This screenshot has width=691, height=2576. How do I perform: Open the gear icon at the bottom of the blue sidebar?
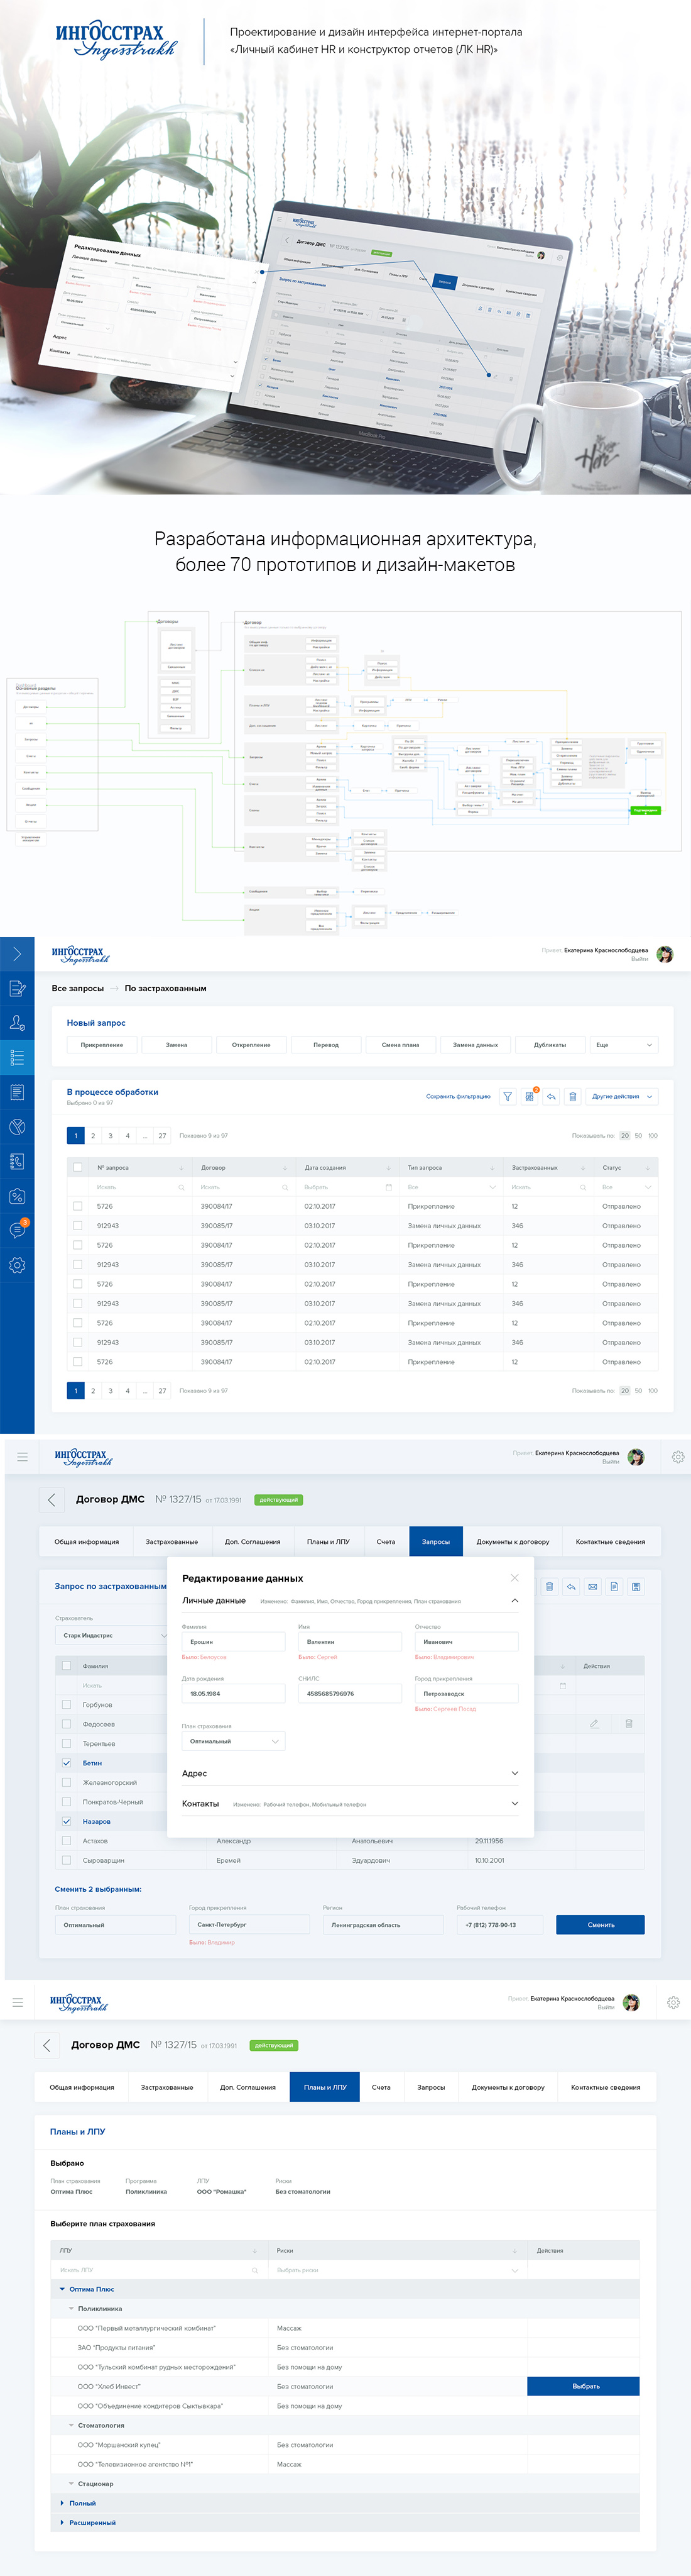pyautogui.click(x=17, y=1265)
